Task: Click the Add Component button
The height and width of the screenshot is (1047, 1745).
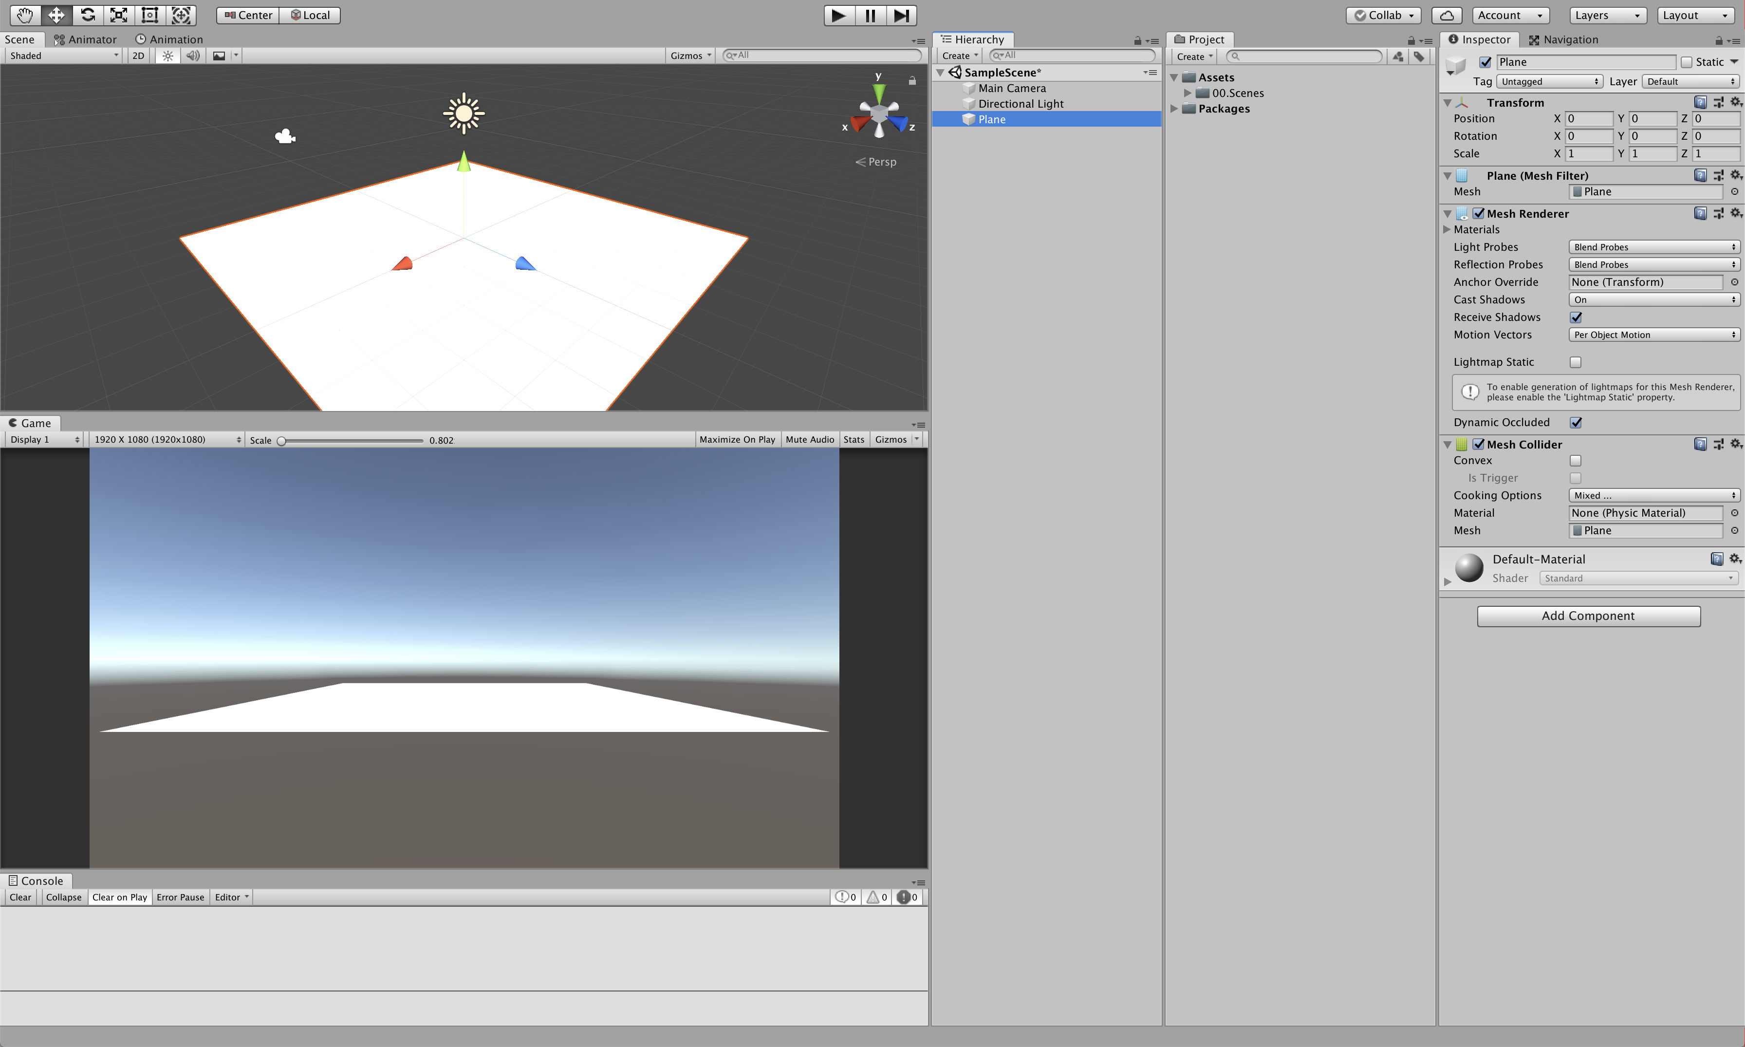Action: [x=1588, y=616]
